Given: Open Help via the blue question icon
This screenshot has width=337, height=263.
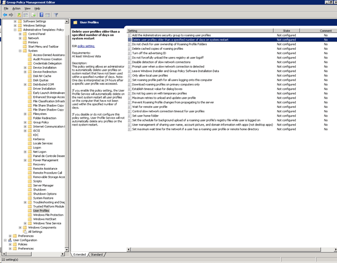Looking at the screenshot, I should coord(42,15).
